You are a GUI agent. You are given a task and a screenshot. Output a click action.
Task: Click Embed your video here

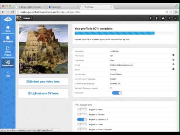click(x=43, y=81)
